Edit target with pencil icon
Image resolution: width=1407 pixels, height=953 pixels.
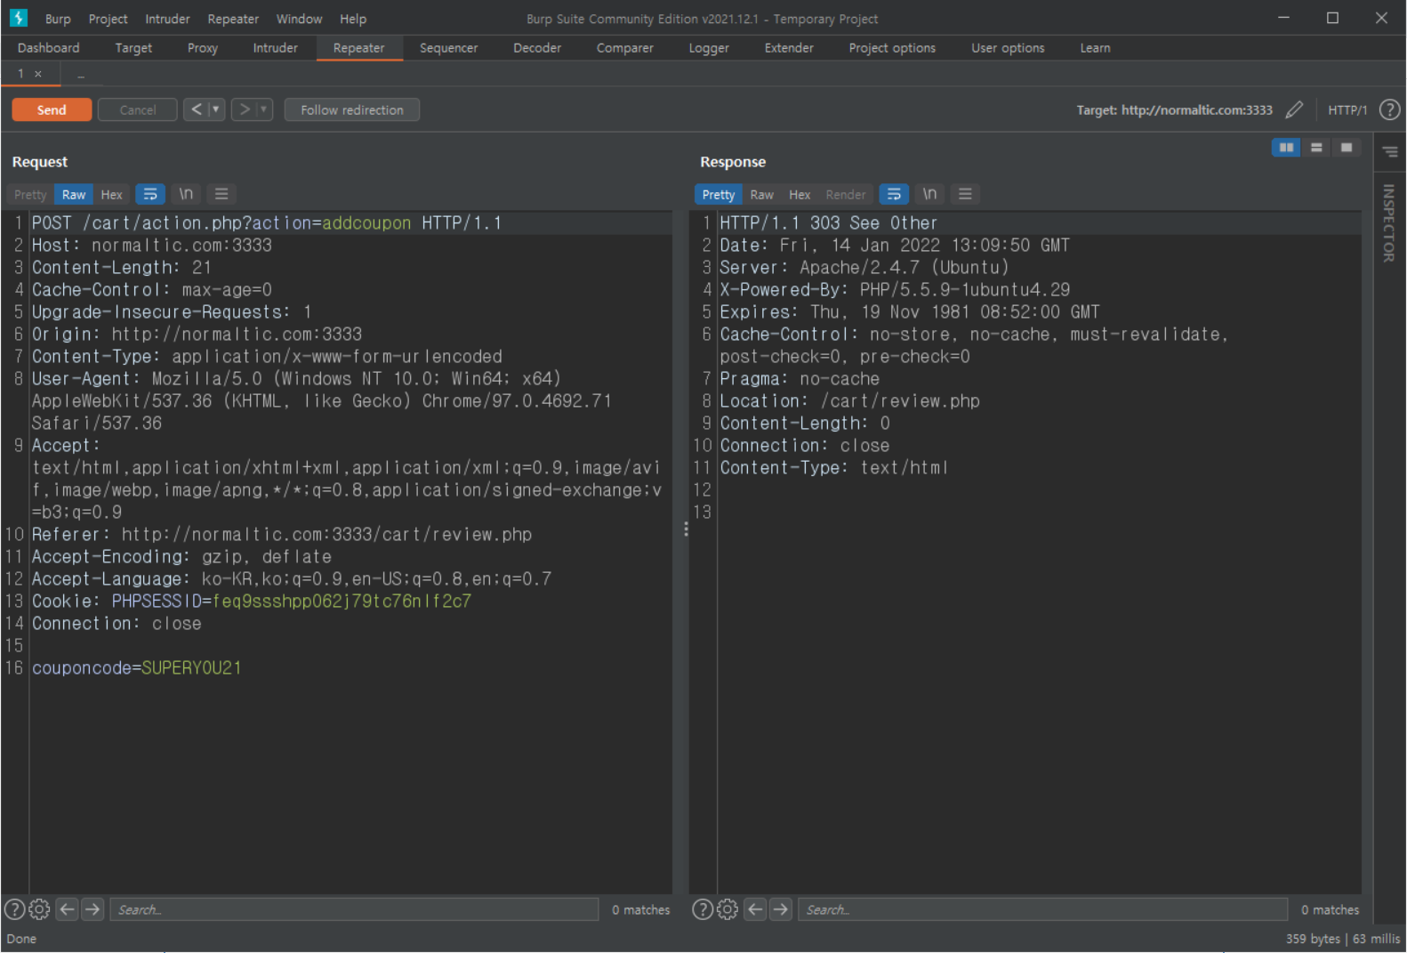tap(1294, 109)
